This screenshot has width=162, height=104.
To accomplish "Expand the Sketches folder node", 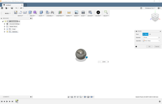I will (x=5, y=32).
